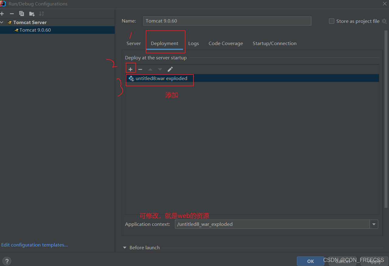The width and height of the screenshot is (389, 266).
Task: Collapse the Before launch section
Action: click(x=125, y=248)
